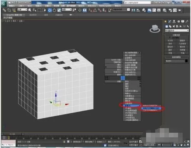
Task: Expand the Polygon Modeling ribbon panel
Action: point(8,18)
